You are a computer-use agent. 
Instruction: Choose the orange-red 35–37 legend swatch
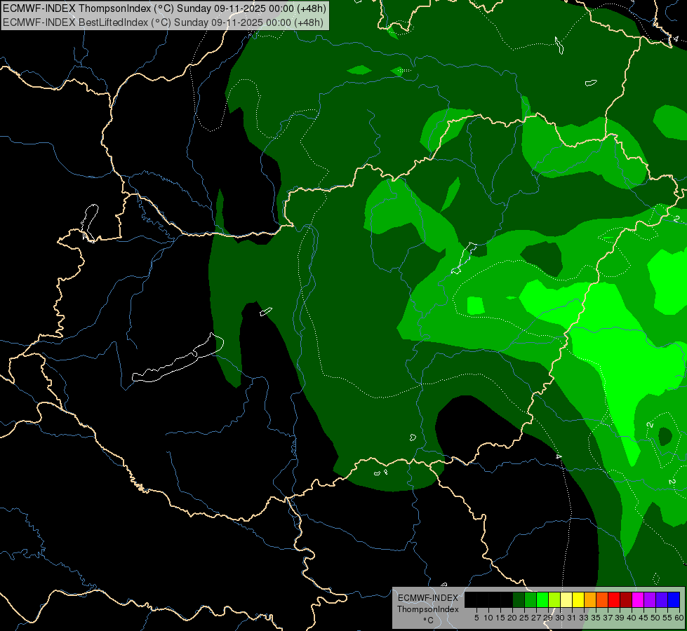pos(602,599)
